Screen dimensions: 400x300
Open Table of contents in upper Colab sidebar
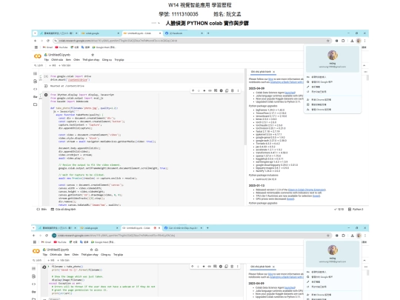(x=36, y=74)
